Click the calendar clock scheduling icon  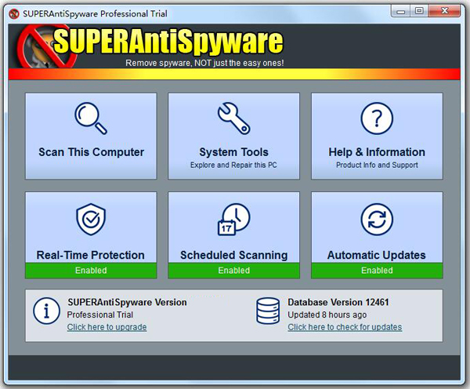(x=233, y=220)
